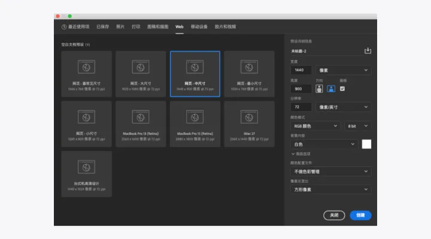Open the width unit 像素 dropdown
Image resolution: width=431 pixels, height=239 pixels.
point(344,70)
